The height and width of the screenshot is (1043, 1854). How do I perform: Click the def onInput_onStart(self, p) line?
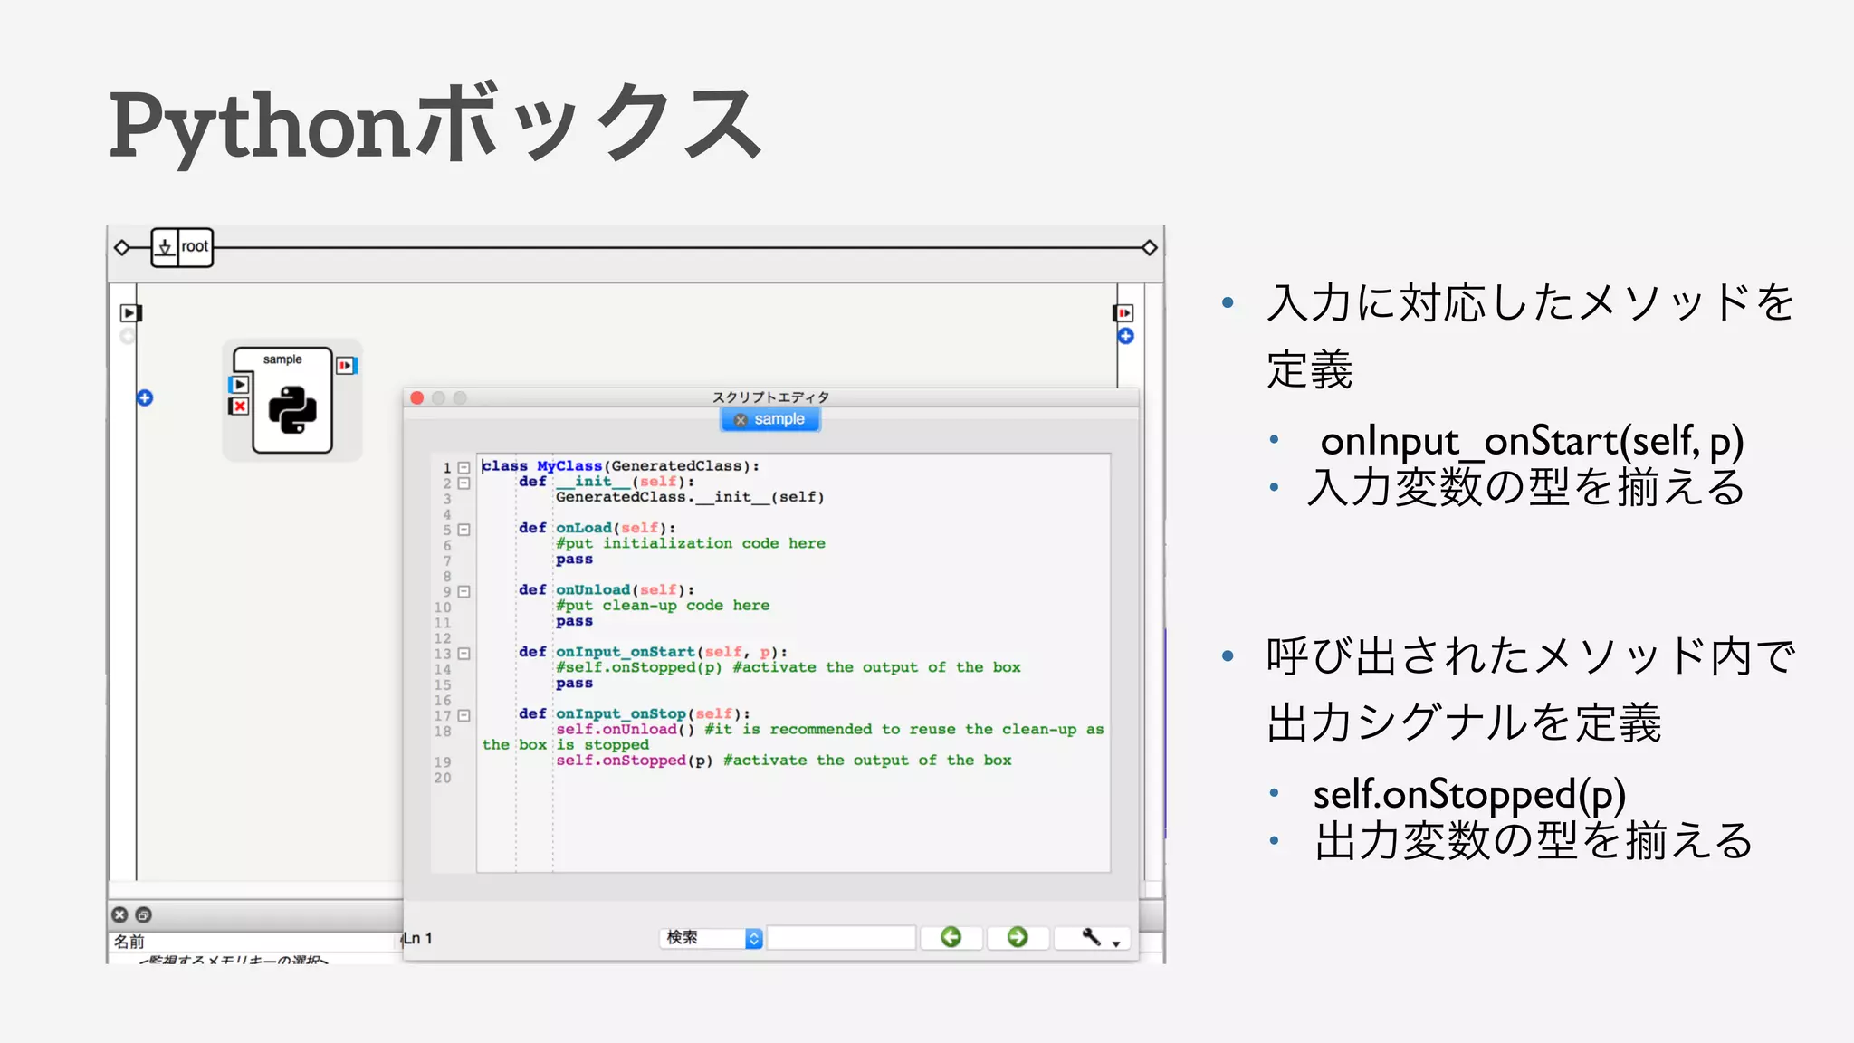[653, 652]
